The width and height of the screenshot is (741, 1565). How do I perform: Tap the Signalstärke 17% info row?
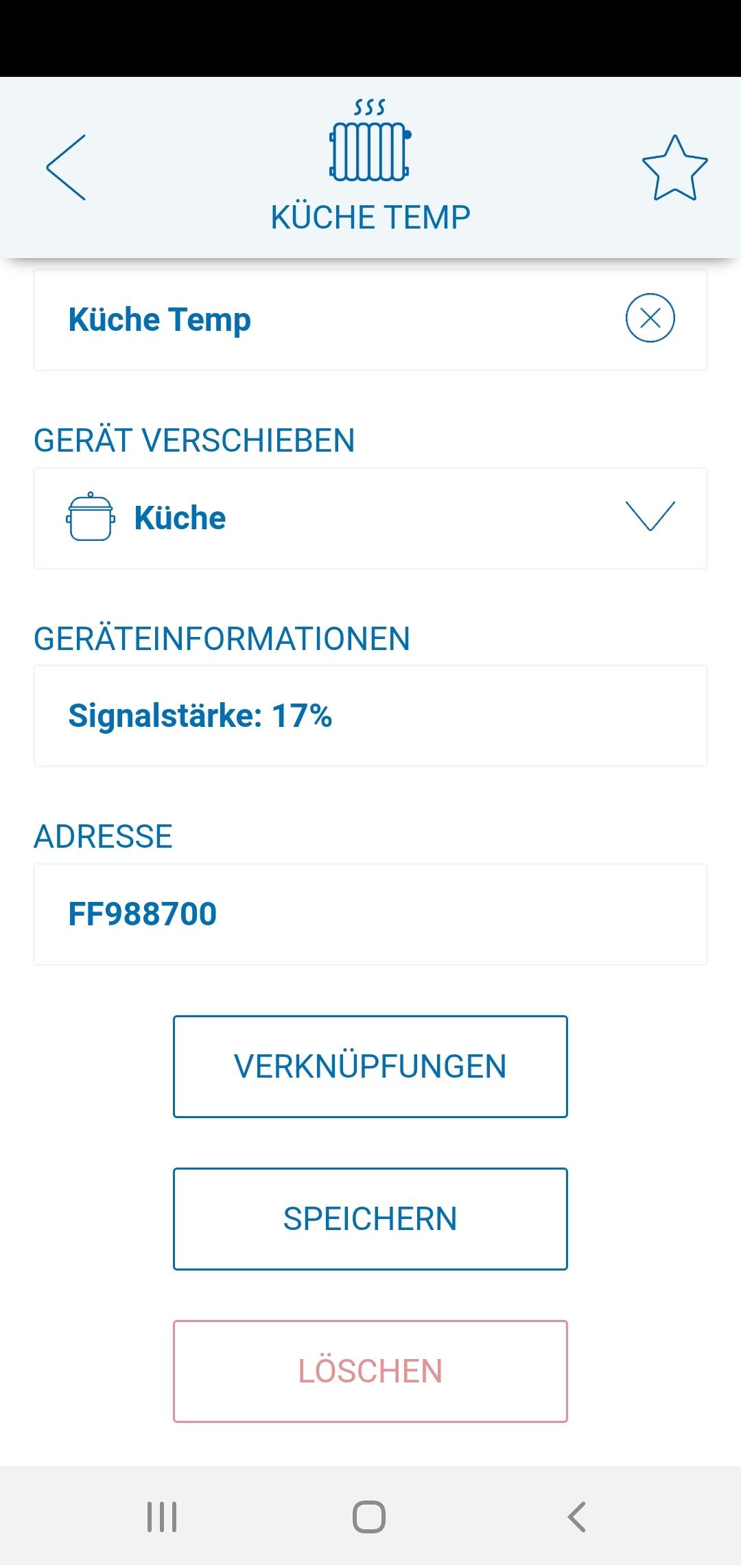click(370, 716)
